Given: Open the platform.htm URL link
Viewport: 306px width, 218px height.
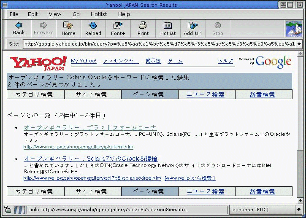Looking at the screenshot, I should tap(78, 147).
